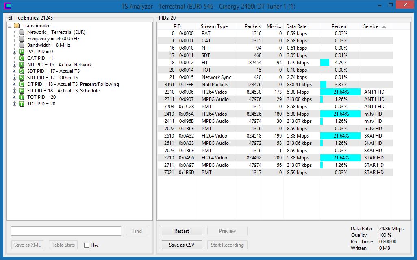The image size is (417, 260).
Task: Click the green N icon for NIT PID
Action: pos(22,65)
